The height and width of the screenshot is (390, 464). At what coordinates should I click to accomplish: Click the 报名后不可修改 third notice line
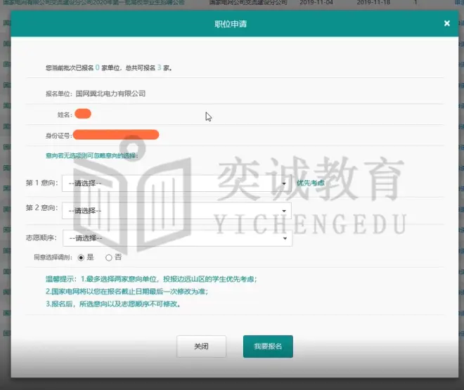pos(113,304)
